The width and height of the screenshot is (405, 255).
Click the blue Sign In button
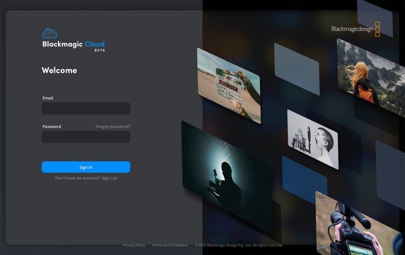(x=86, y=167)
